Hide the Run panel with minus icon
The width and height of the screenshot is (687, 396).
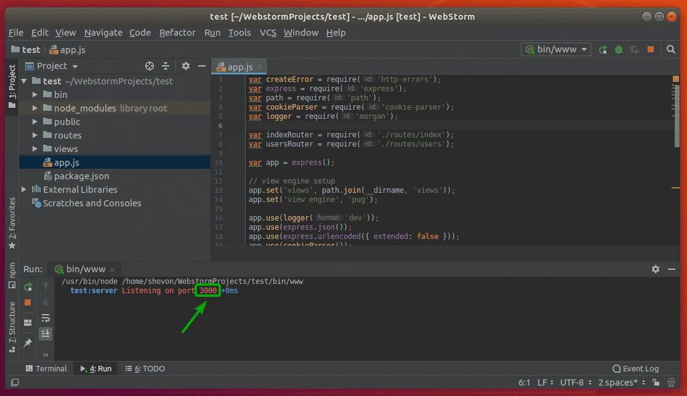(x=671, y=269)
